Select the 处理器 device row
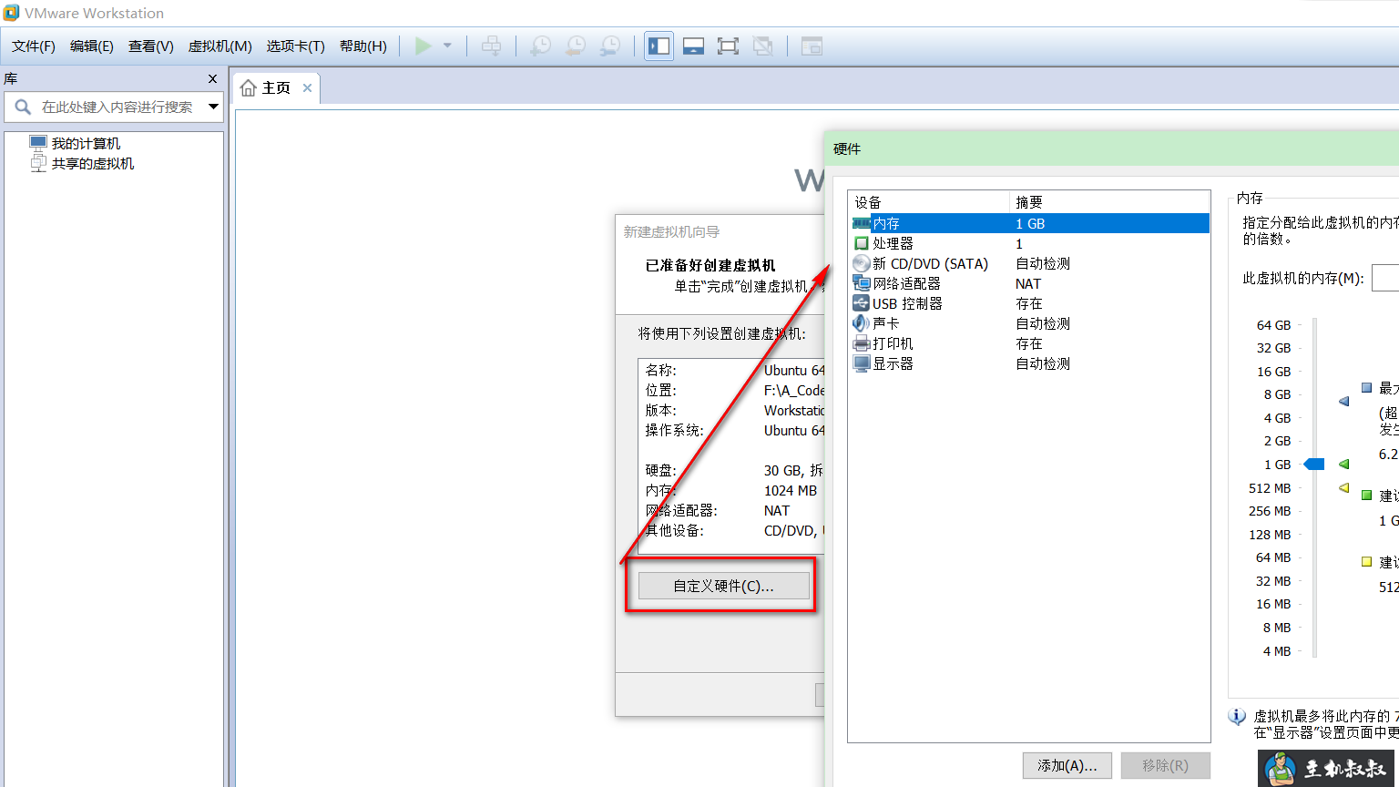 [1029, 243]
